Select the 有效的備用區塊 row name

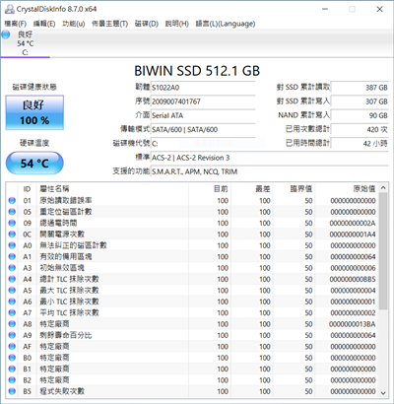point(66,256)
